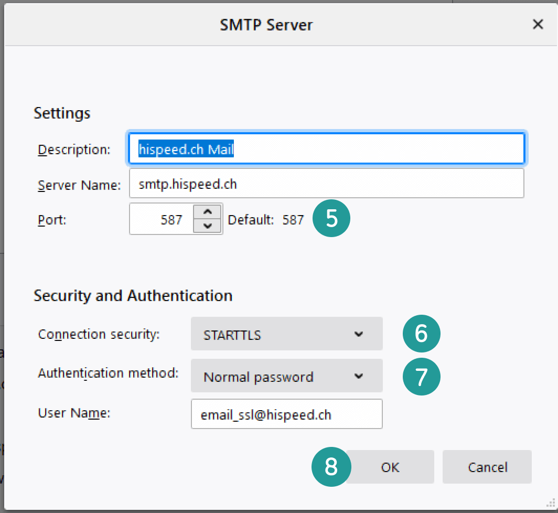This screenshot has height=513, width=558.
Task: Click the 'Description:' label
Action: 74,149
